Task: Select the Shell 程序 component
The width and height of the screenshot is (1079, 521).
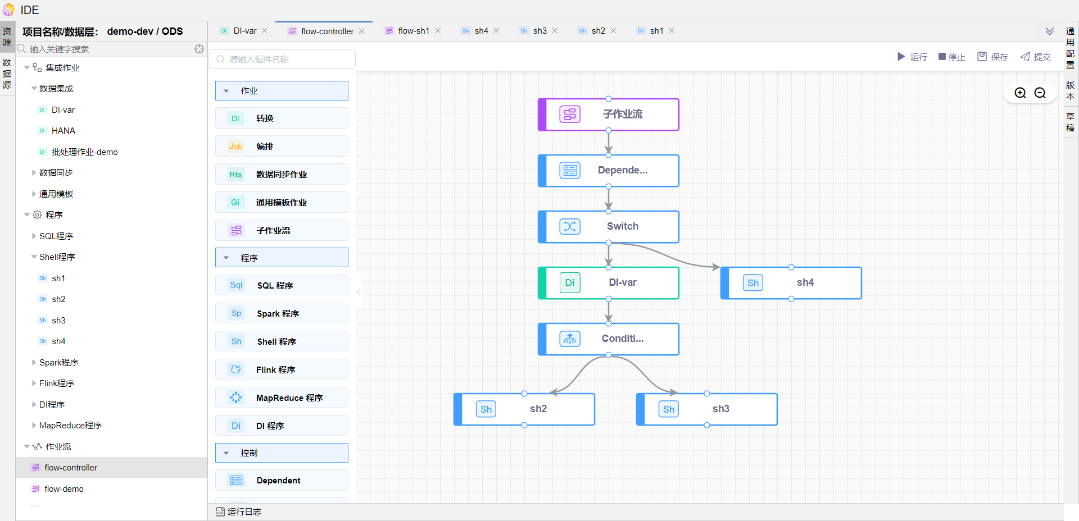Action: point(281,341)
